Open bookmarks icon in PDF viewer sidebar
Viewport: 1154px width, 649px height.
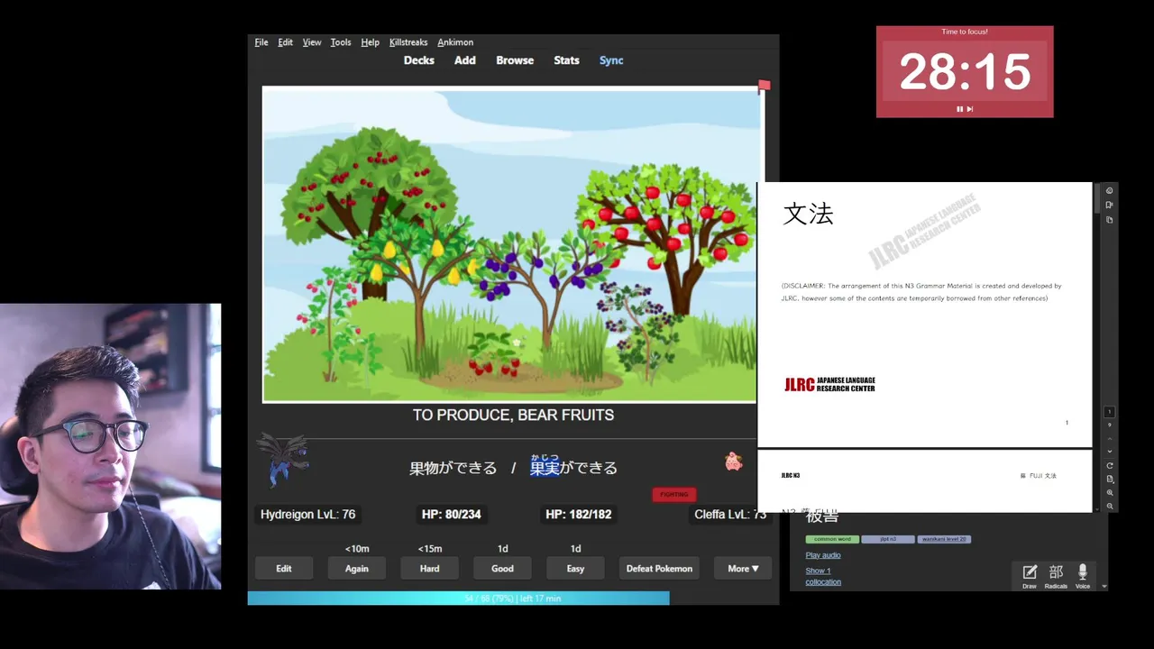point(1109,205)
